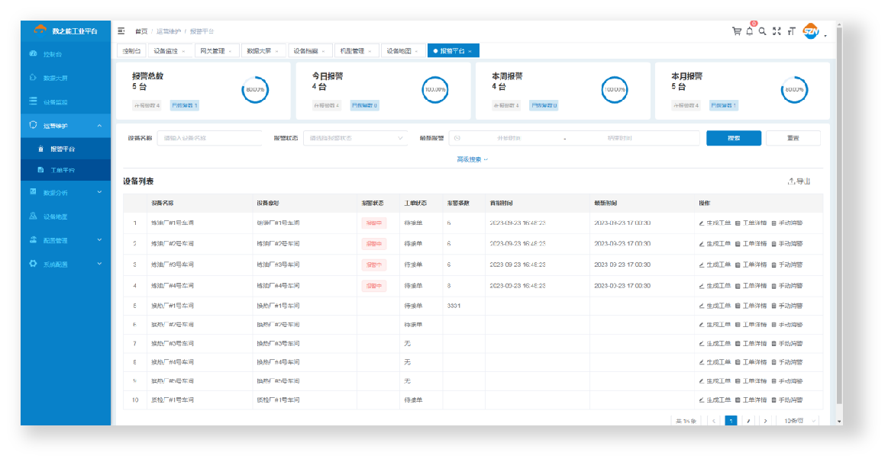Open the search magnifier in top bar

pos(762,31)
